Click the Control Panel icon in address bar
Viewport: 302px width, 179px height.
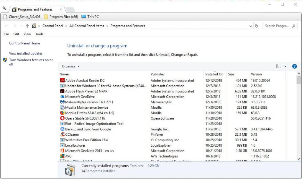34,26
